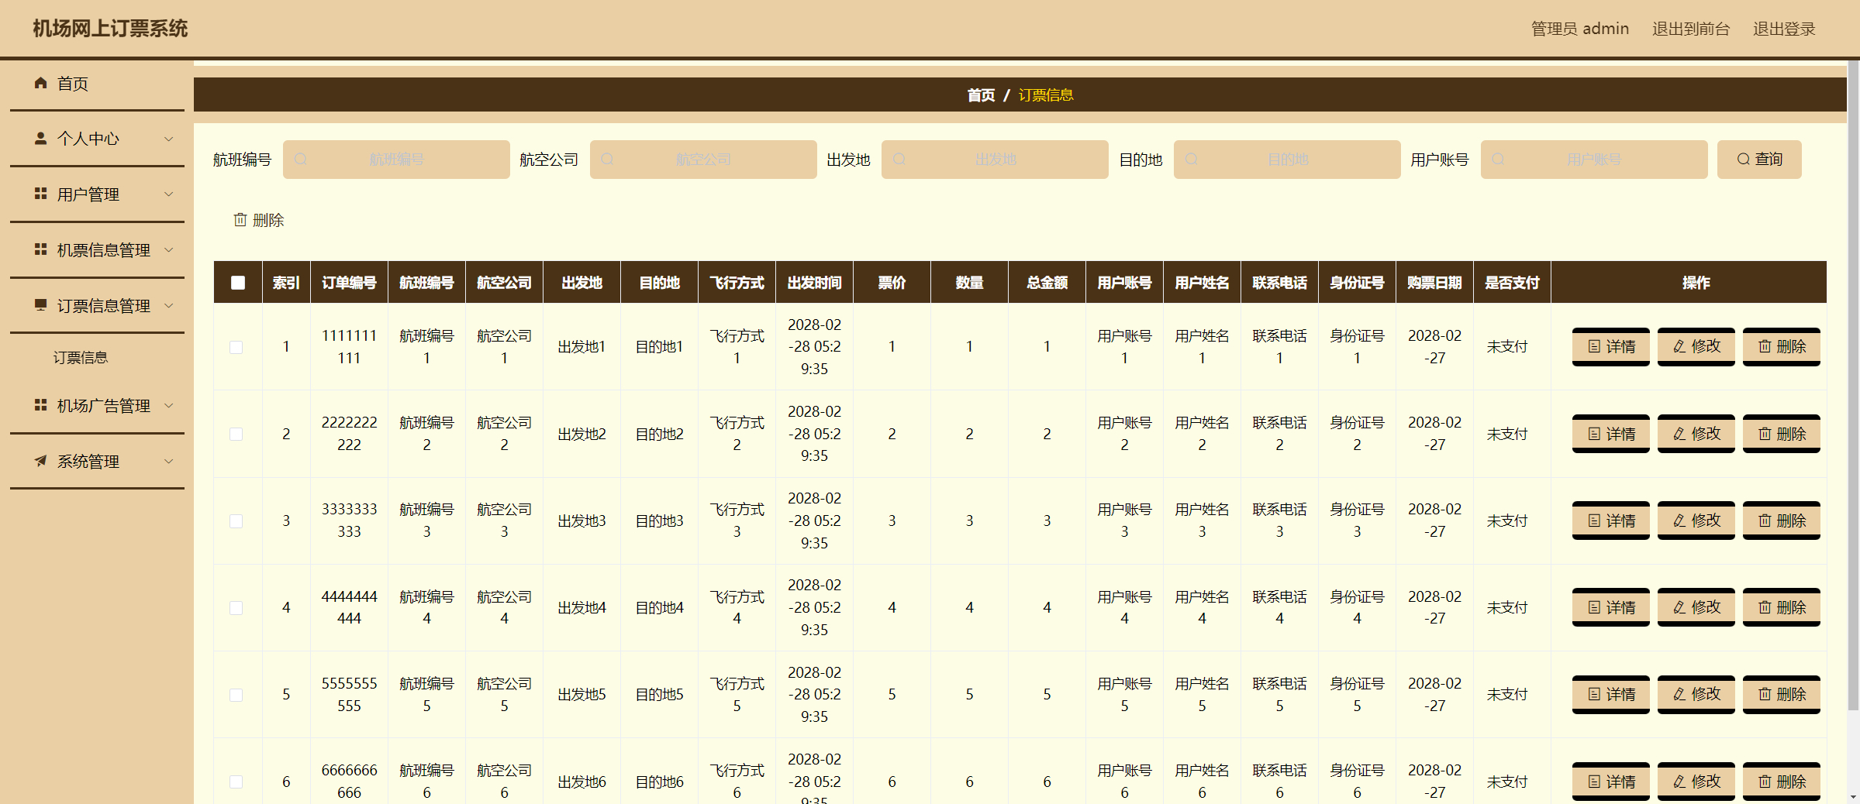Check the row checkbox for order 6666666666

(236, 782)
